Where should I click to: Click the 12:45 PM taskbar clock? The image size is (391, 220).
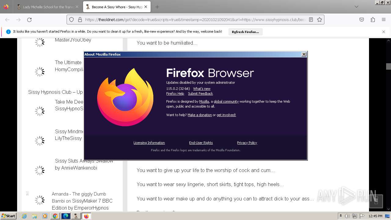375,216
